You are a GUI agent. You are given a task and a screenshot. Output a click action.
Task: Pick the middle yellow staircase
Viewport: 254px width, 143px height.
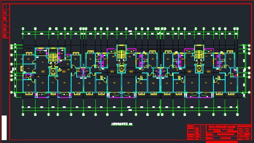[122, 54]
